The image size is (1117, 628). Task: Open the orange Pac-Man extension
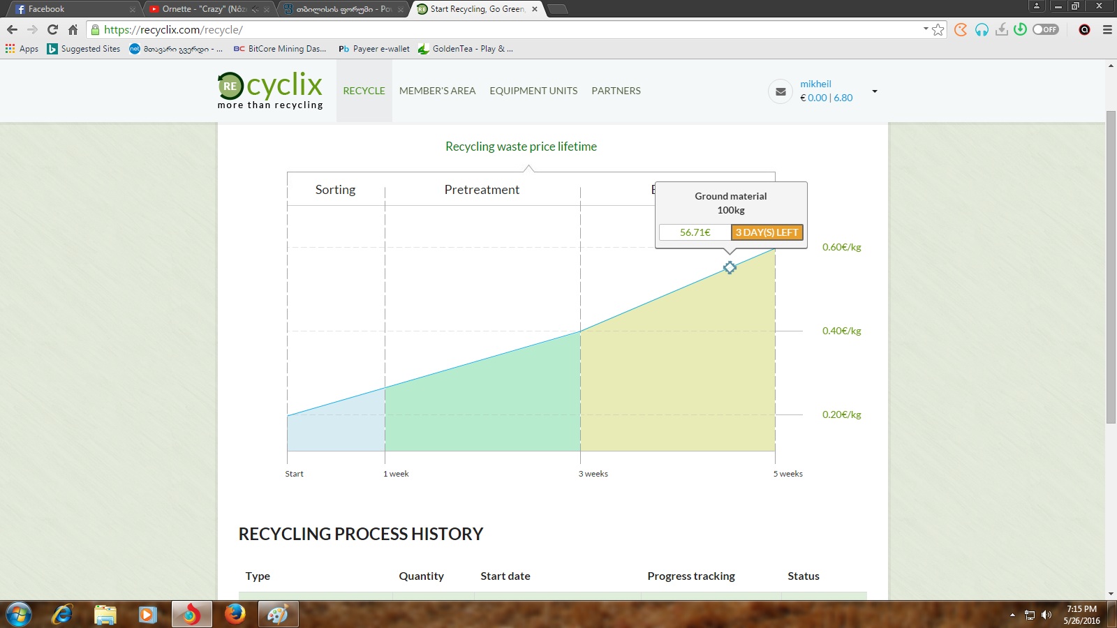coord(961,29)
